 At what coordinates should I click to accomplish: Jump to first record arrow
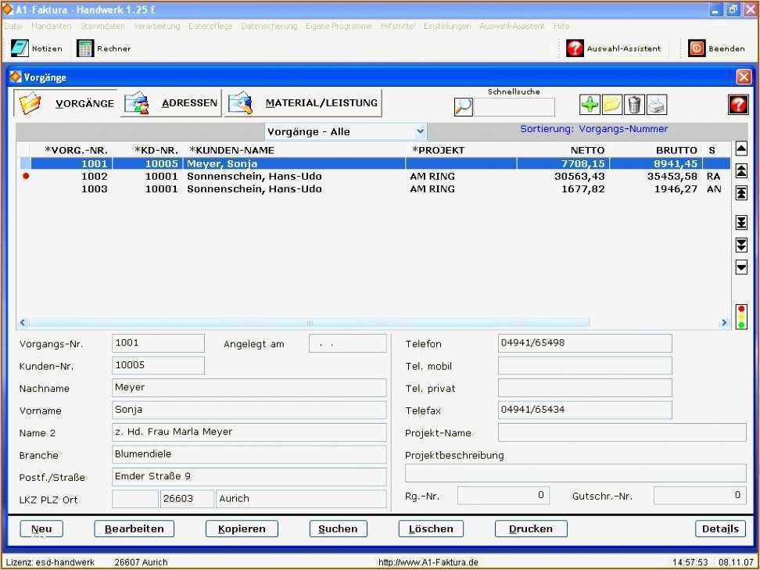coord(741,193)
